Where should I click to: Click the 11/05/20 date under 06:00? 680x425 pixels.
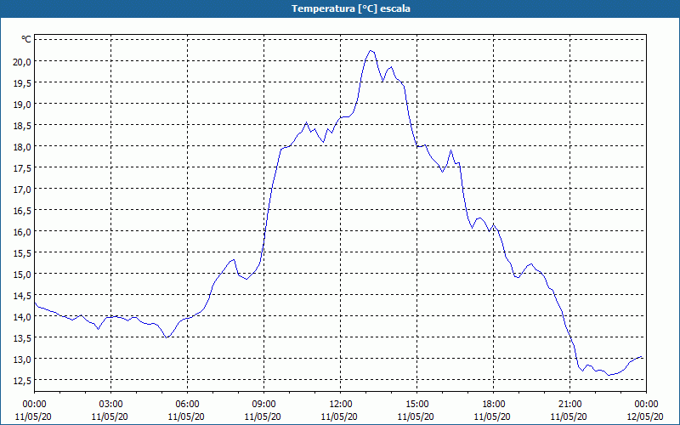pyautogui.click(x=186, y=416)
